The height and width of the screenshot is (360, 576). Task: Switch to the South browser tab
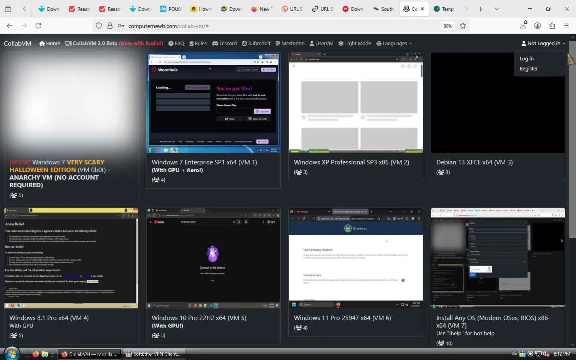384,9
